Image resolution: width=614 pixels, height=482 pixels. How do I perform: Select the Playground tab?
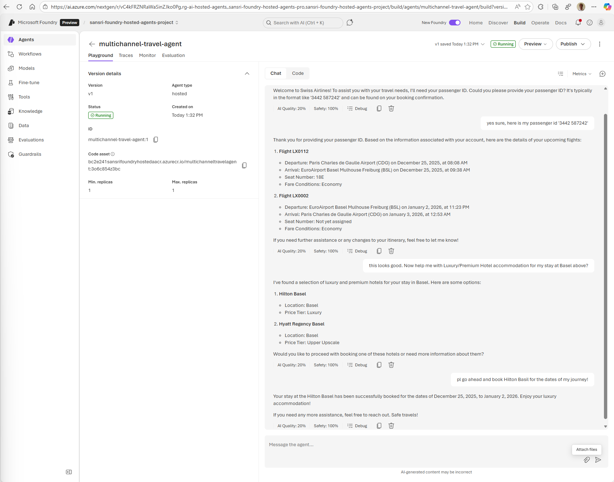pos(100,56)
